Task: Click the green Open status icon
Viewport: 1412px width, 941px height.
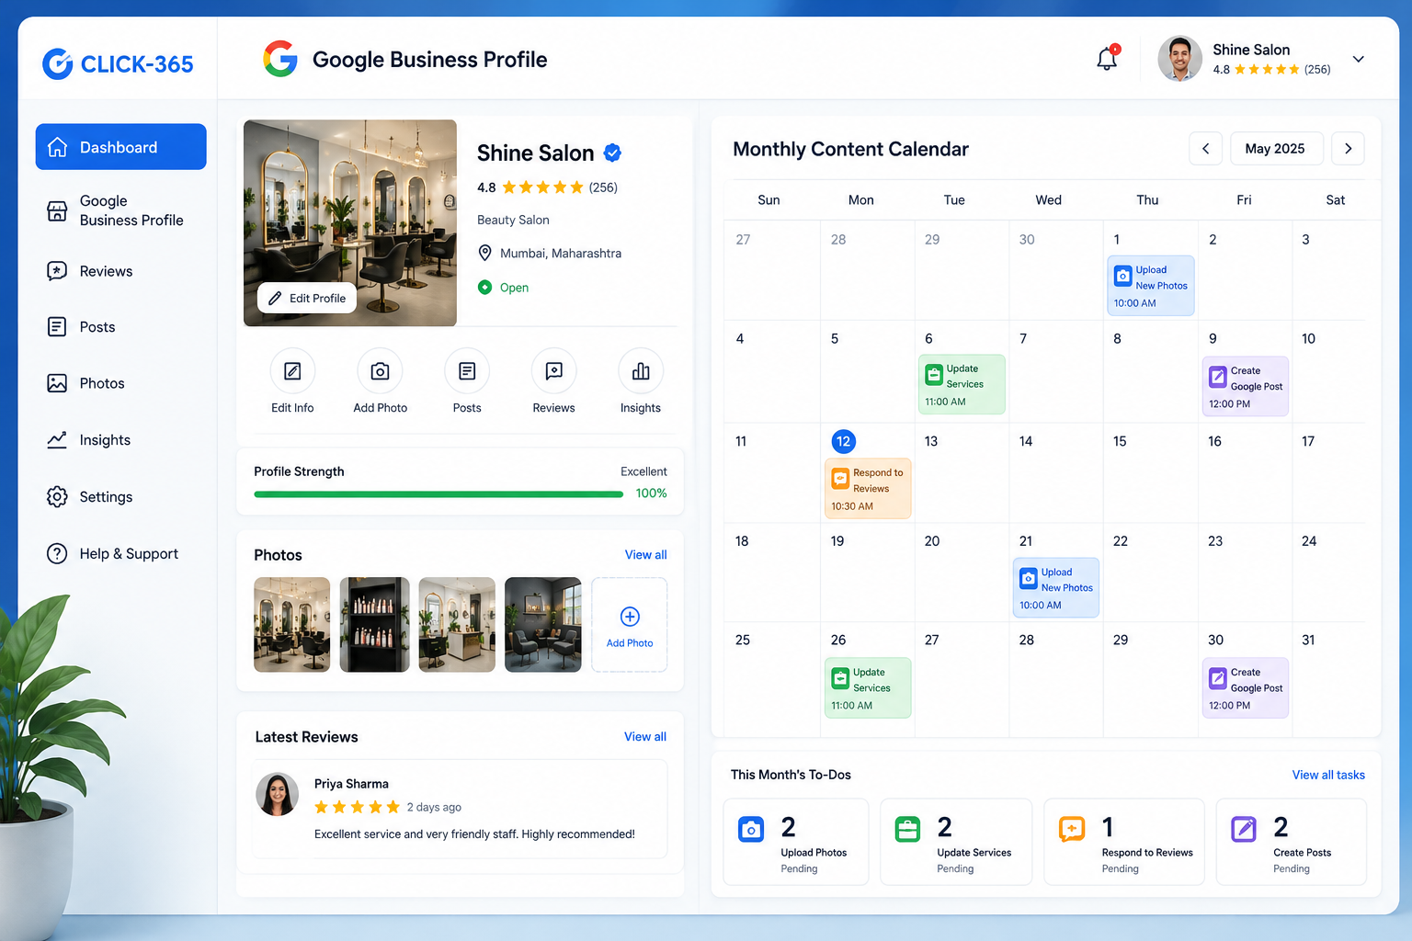Action: [x=485, y=288]
